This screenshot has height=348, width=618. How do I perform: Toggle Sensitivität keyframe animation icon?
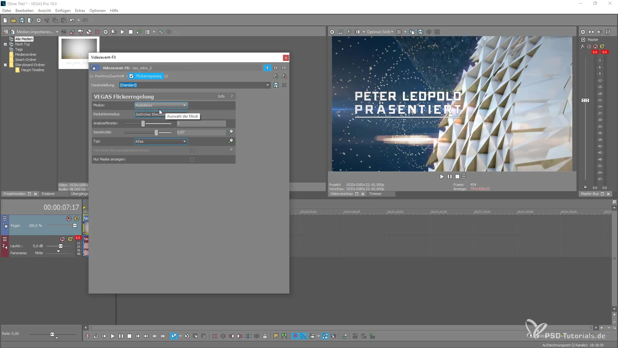[230, 132]
